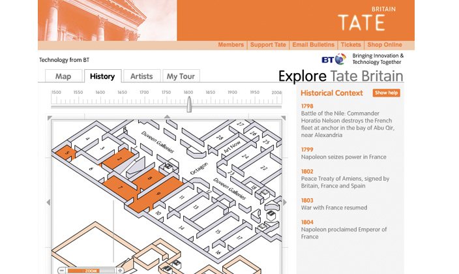Select the History tab
Viewport: 459px width, 274px height.
tap(102, 76)
